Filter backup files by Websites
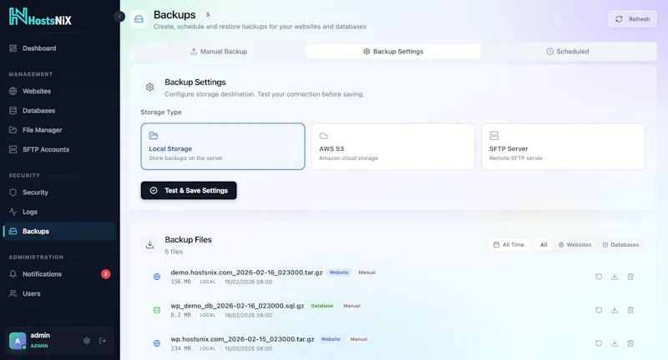The width and height of the screenshot is (668, 360). click(x=574, y=245)
